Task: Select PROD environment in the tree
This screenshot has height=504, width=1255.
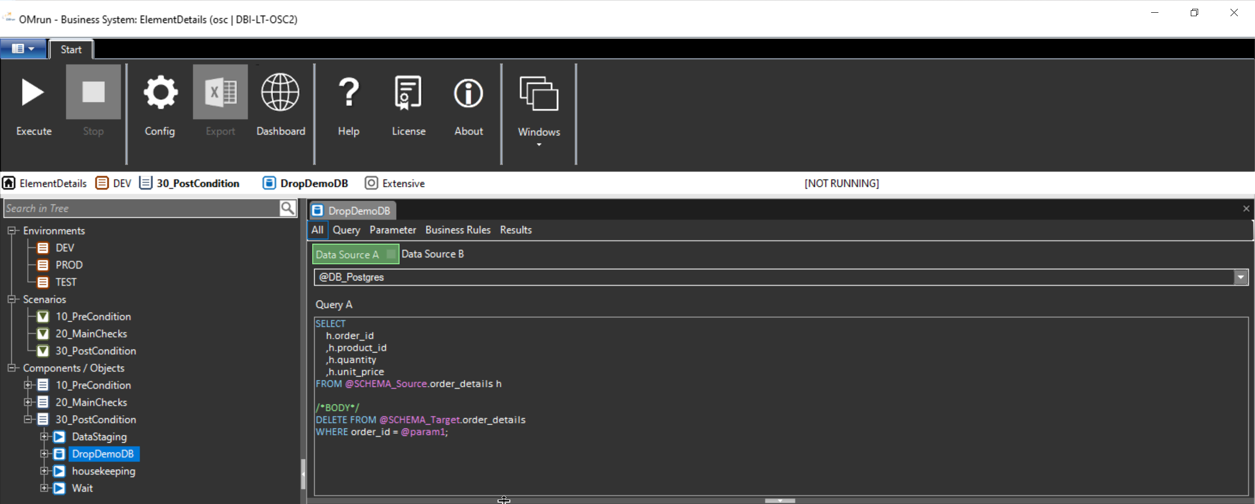Action: [x=69, y=264]
